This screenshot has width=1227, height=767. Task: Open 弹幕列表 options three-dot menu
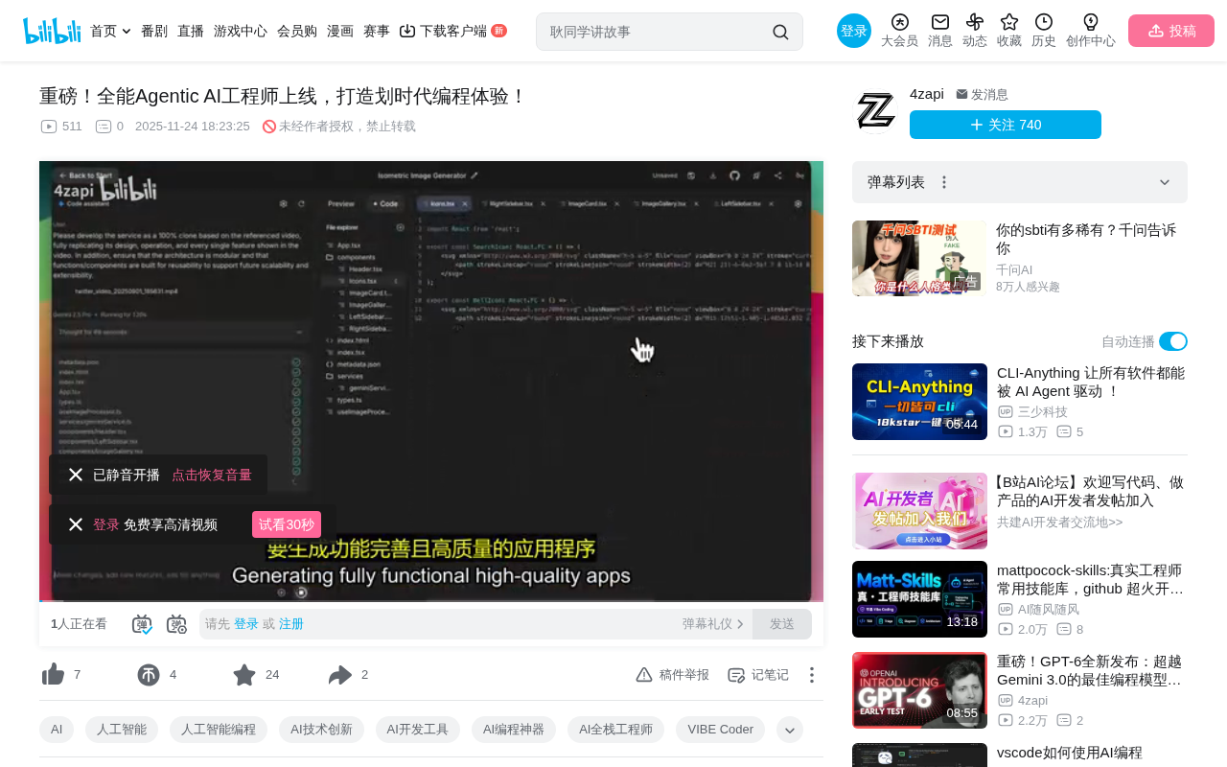coord(944,182)
